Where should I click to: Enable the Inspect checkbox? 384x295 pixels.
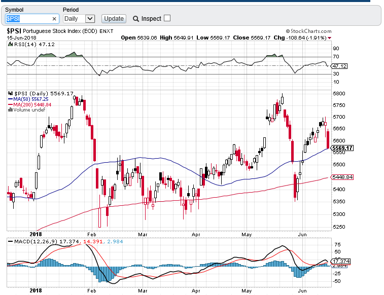click(167, 18)
